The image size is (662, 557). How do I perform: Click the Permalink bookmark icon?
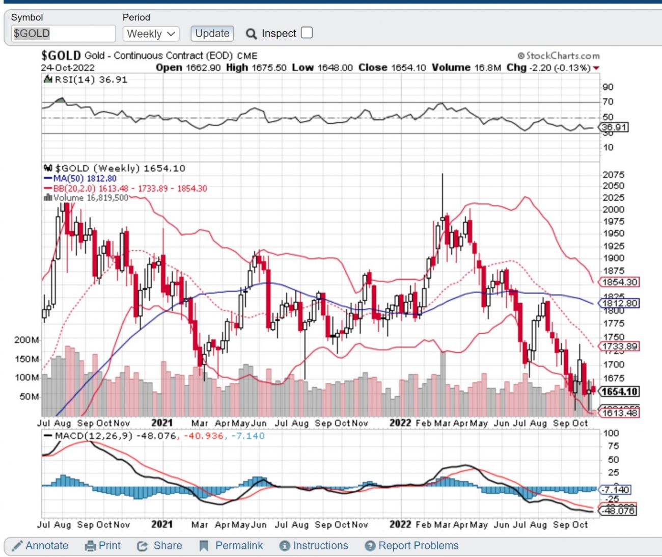204,546
